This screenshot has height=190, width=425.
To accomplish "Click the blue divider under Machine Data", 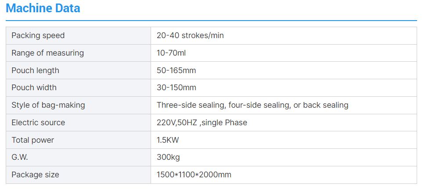I will pos(211,20).
